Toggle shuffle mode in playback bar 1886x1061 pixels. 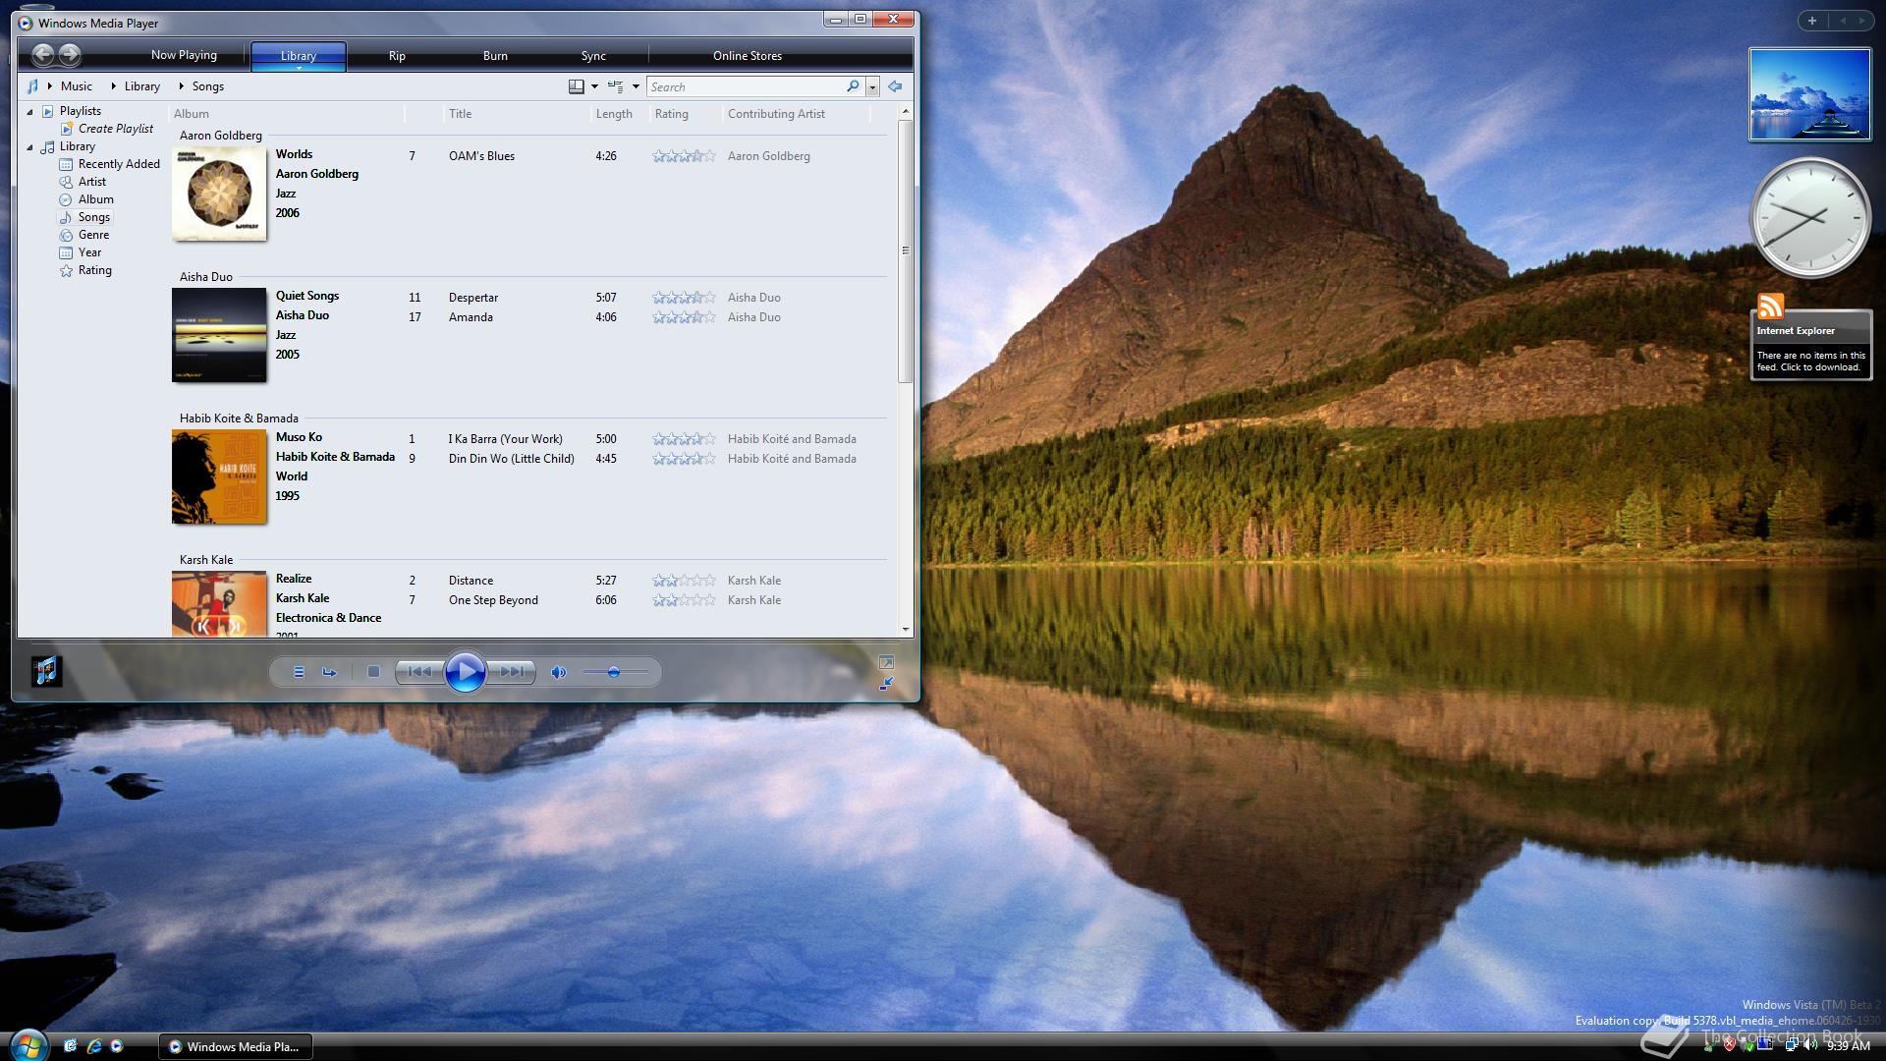pyautogui.click(x=299, y=672)
